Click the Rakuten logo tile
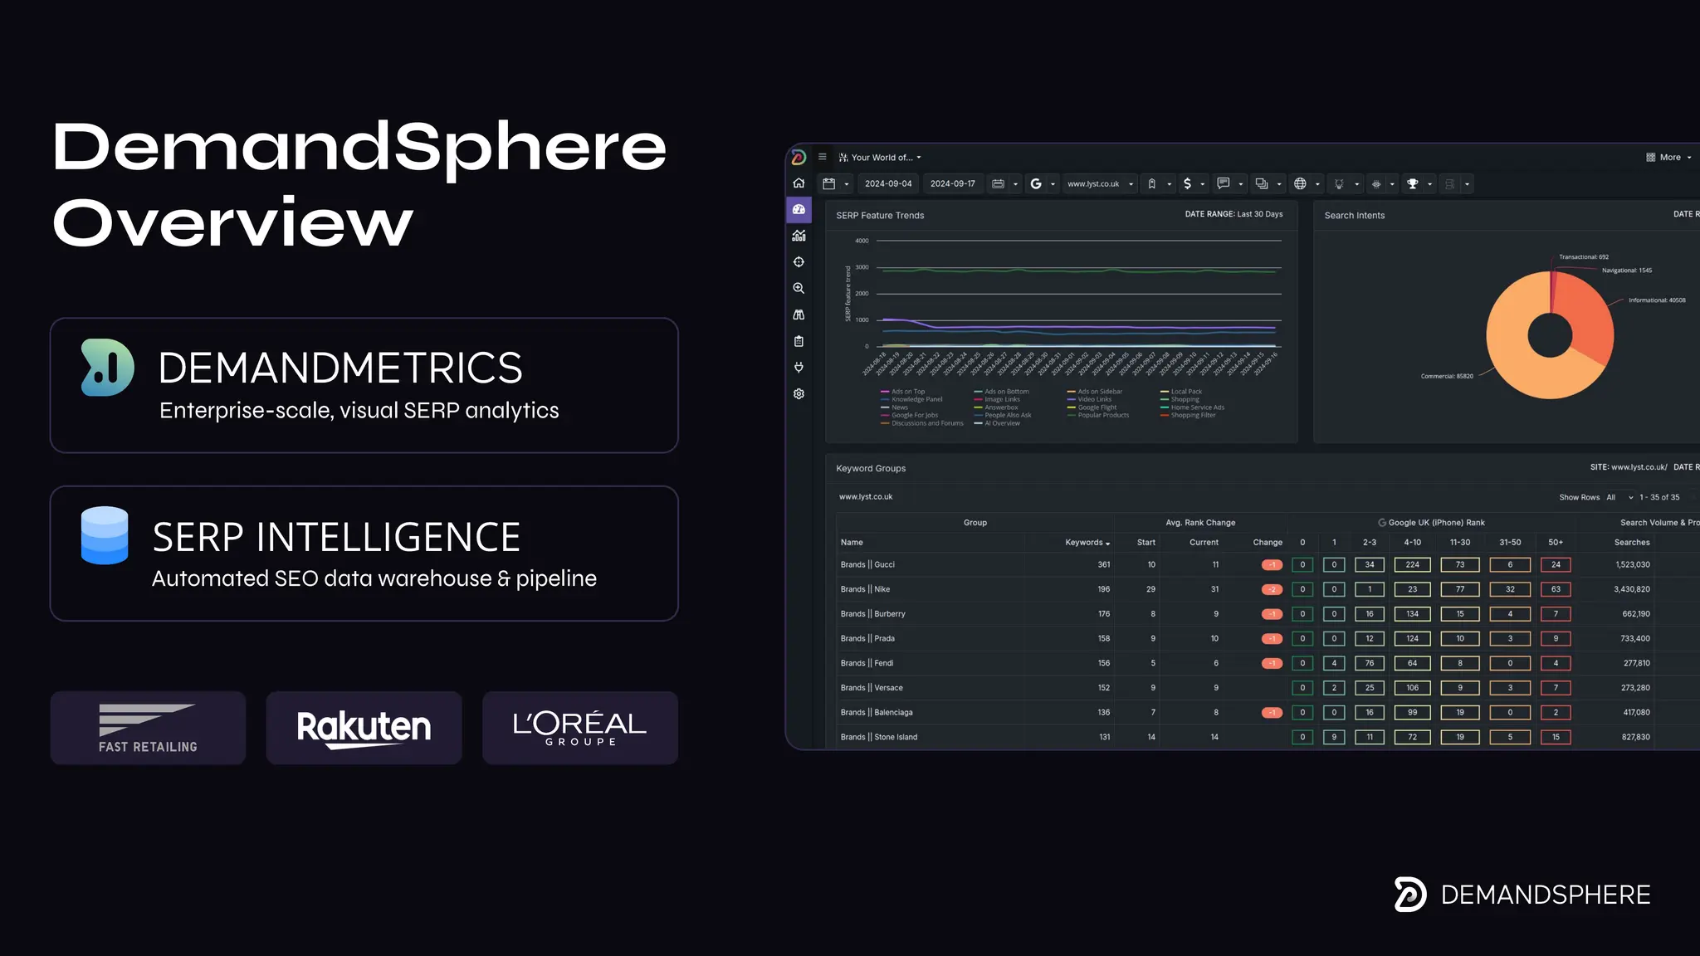 coord(364,728)
